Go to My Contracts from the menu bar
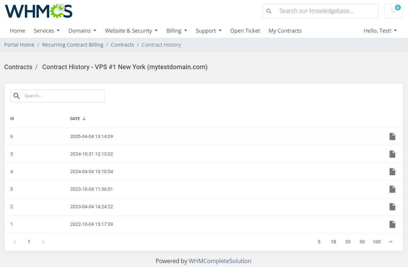Screen dimensions: 408x267 click(285, 30)
